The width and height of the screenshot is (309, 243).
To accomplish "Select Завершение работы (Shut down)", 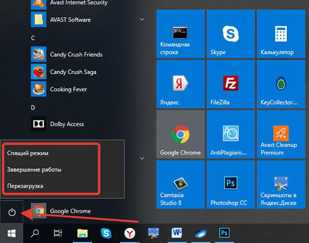I will pyautogui.click(x=34, y=169).
